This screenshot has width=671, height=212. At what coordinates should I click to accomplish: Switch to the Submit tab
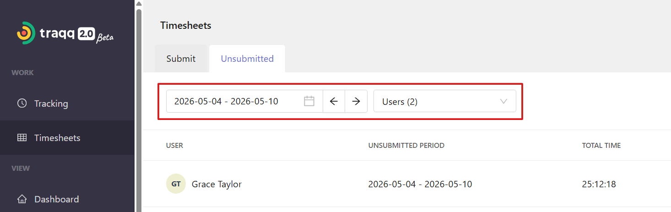coord(181,59)
